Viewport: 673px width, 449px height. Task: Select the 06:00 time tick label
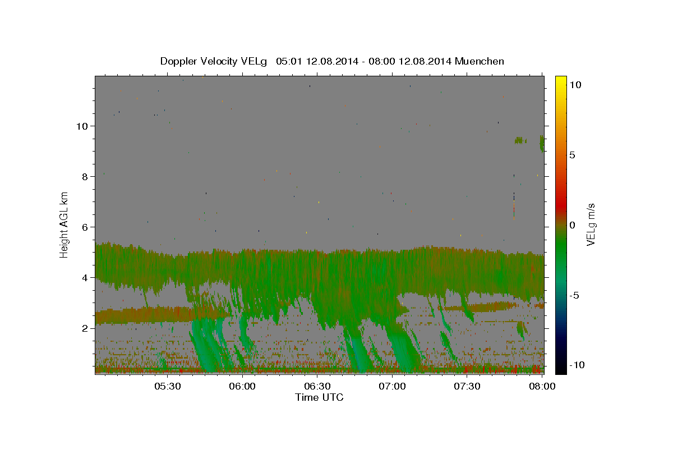[243, 386]
